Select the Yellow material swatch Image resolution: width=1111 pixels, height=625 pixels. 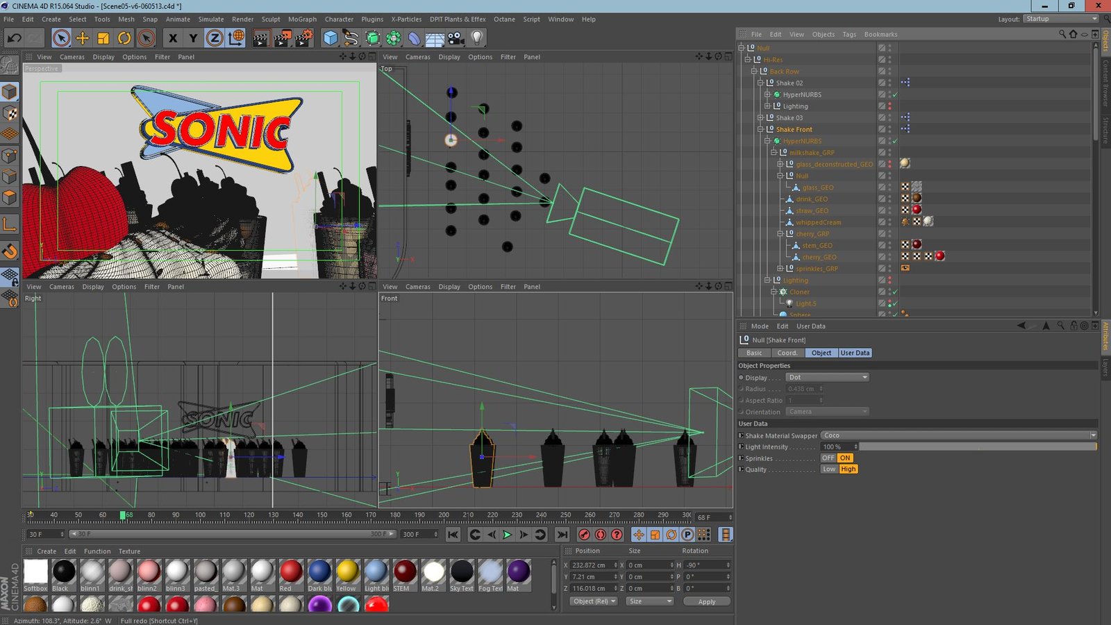(347, 572)
